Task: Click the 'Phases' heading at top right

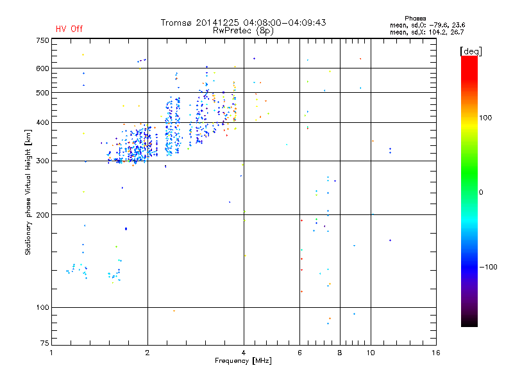Action: (415, 19)
